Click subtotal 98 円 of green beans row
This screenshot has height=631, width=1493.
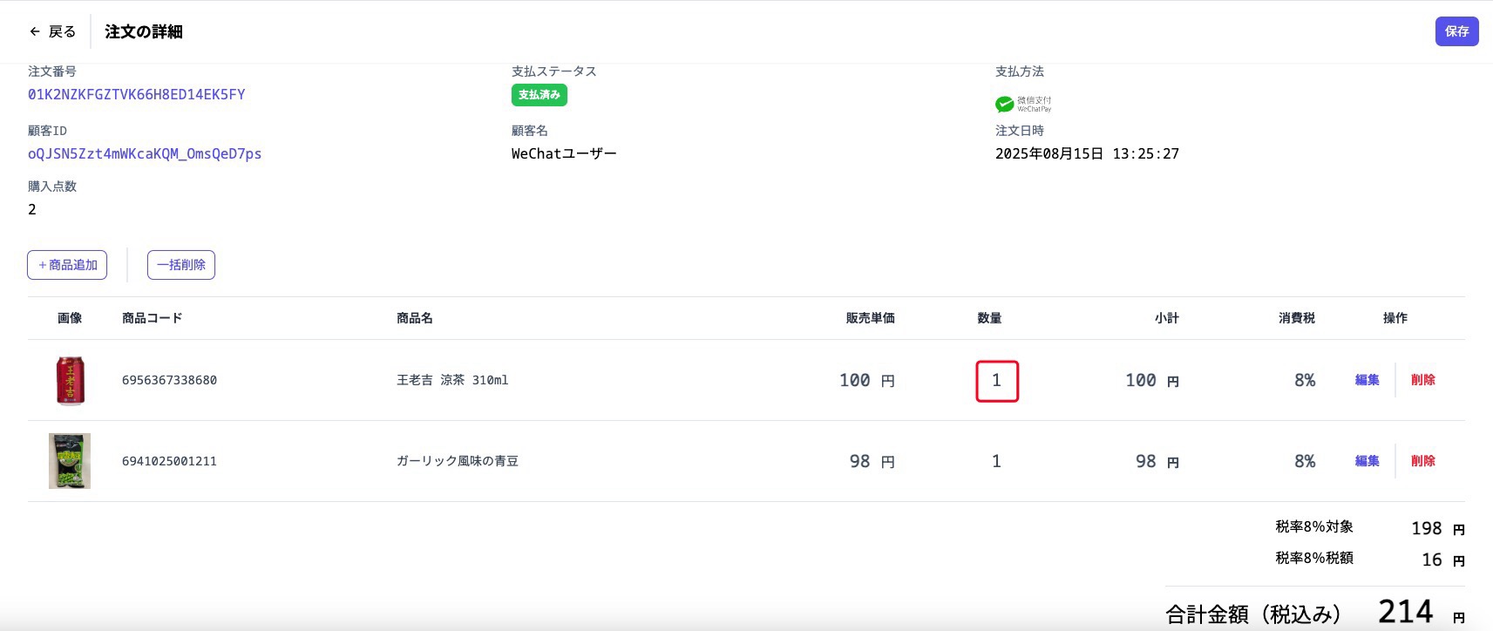coord(1157,461)
